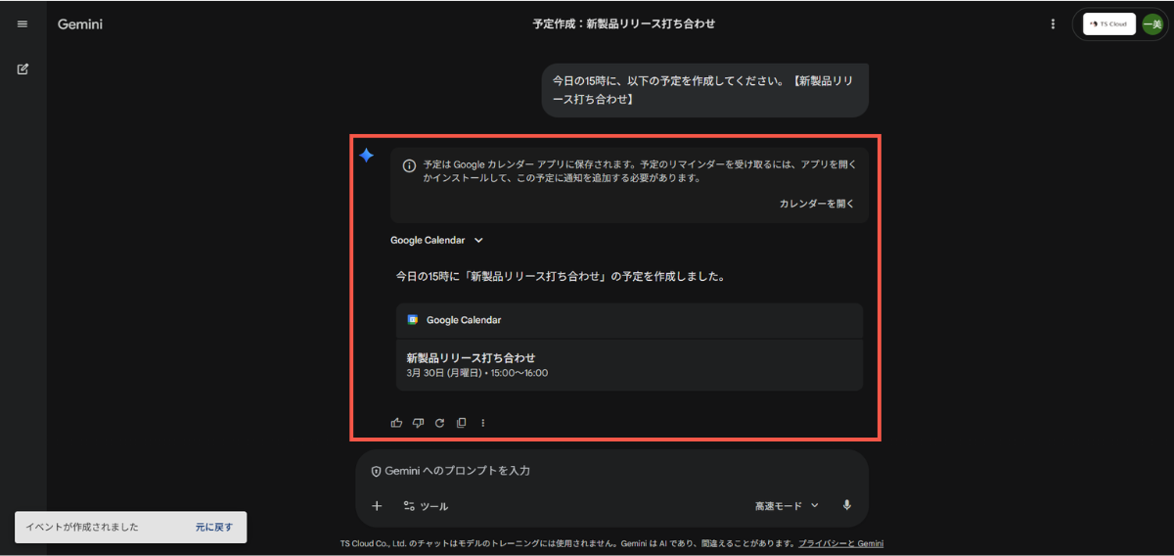The width and height of the screenshot is (1174, 556).
Task: Click the info icon in notice banner
Action: click(409, 165)
